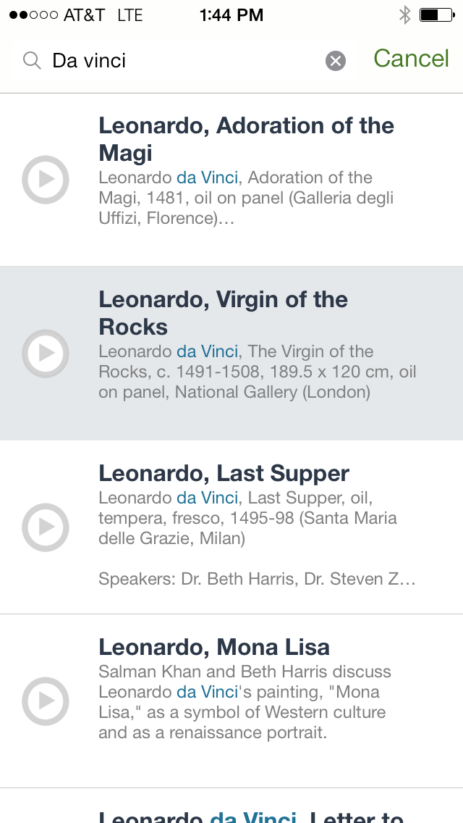Tap the Virgin of the Rocks description

(257, 372)
